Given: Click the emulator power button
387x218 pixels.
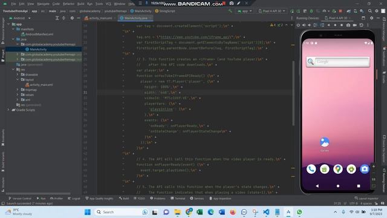Looking at the screenshot, I should coord(298,25).
